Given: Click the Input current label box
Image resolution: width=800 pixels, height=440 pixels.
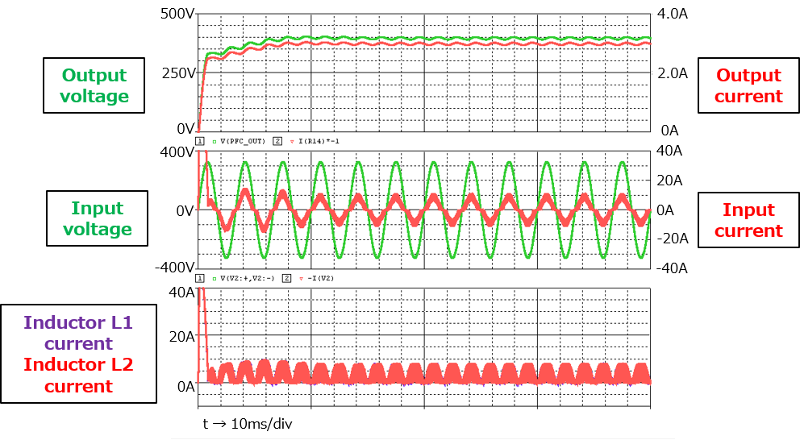Looking at the screenshot, I should tap(749, 220).
